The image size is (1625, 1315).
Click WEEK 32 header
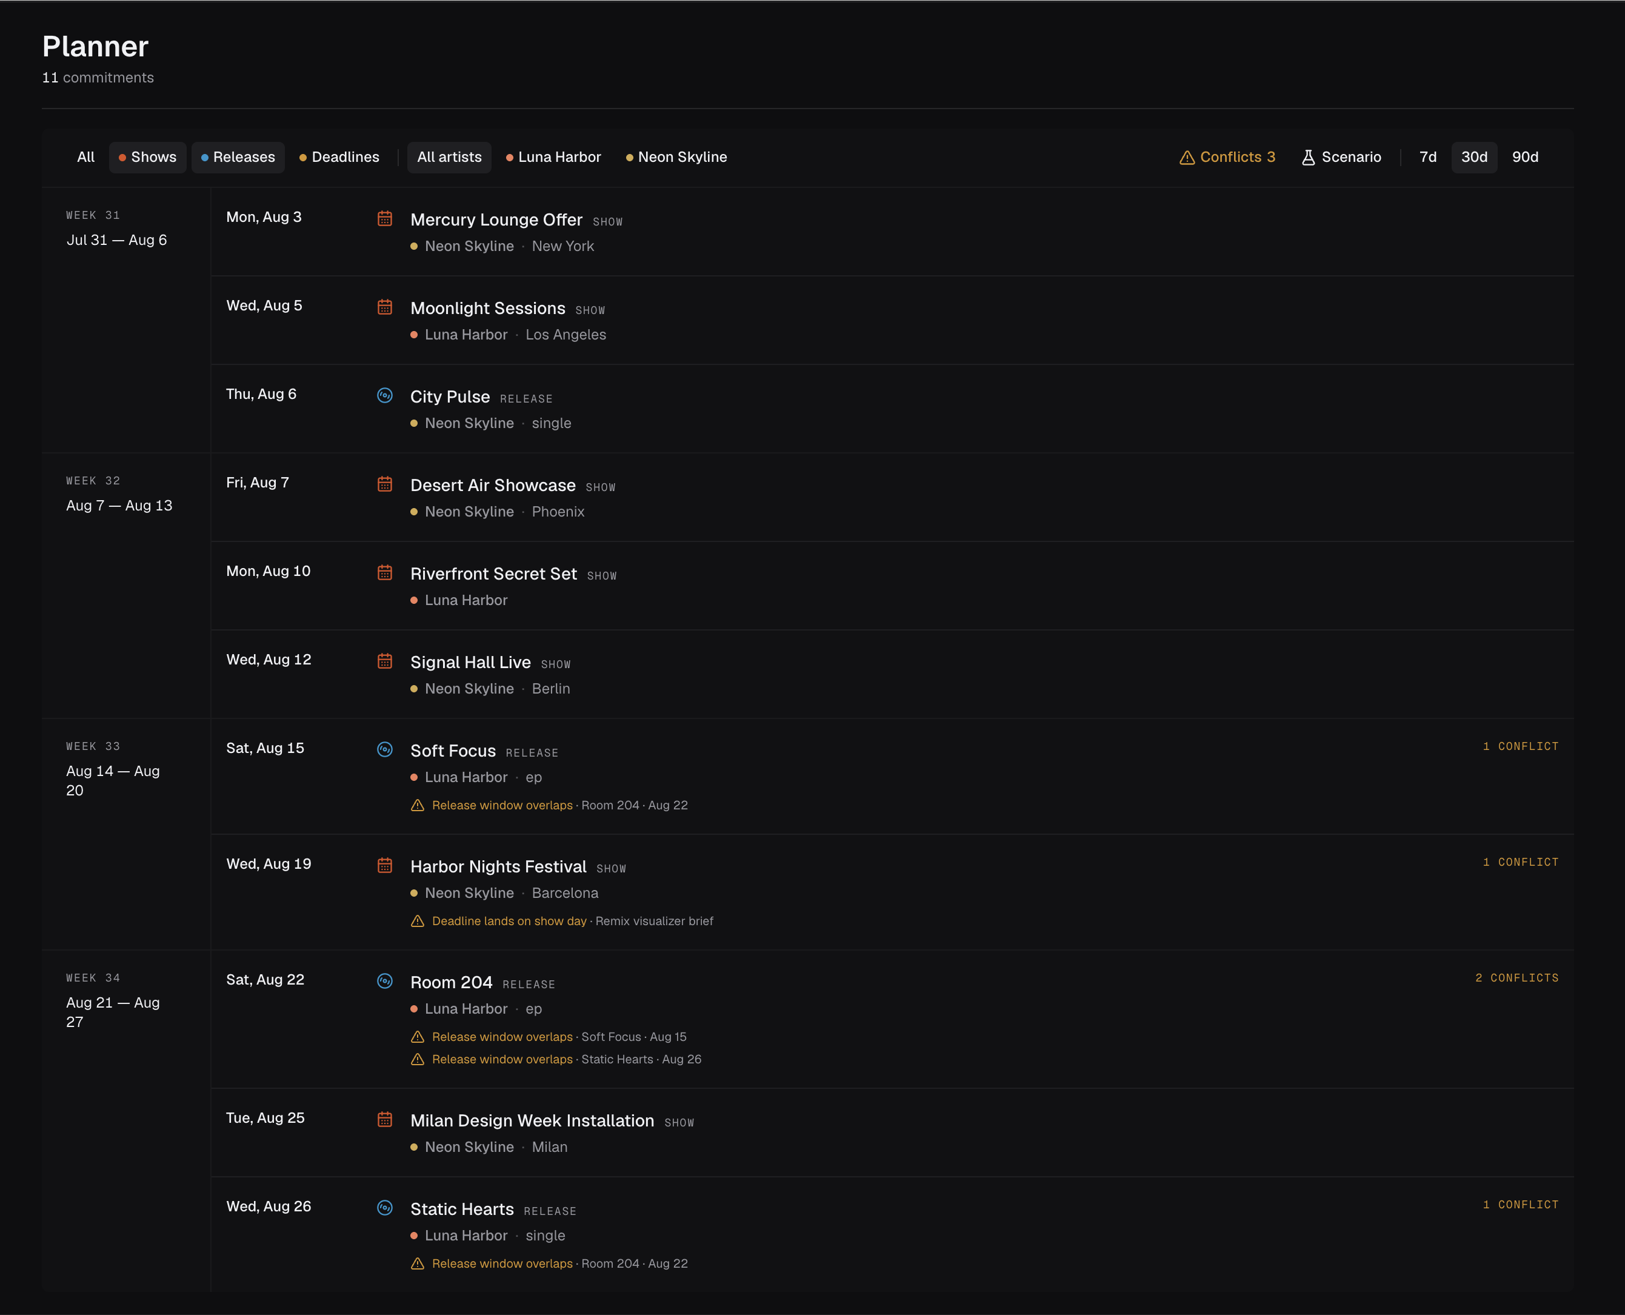tap(93, 482)
